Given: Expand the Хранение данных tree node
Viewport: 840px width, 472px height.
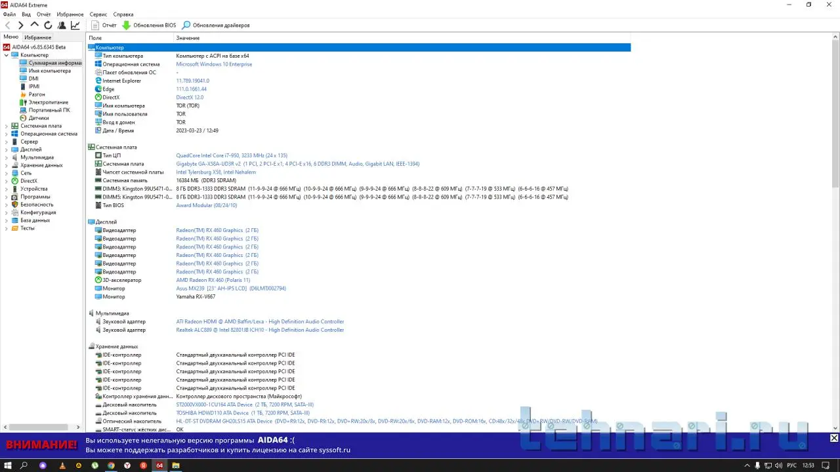Looking at the screenshot, I should click(7, 165).
